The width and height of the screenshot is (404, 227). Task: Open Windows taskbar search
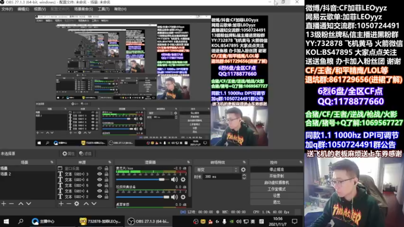point(21,221)
